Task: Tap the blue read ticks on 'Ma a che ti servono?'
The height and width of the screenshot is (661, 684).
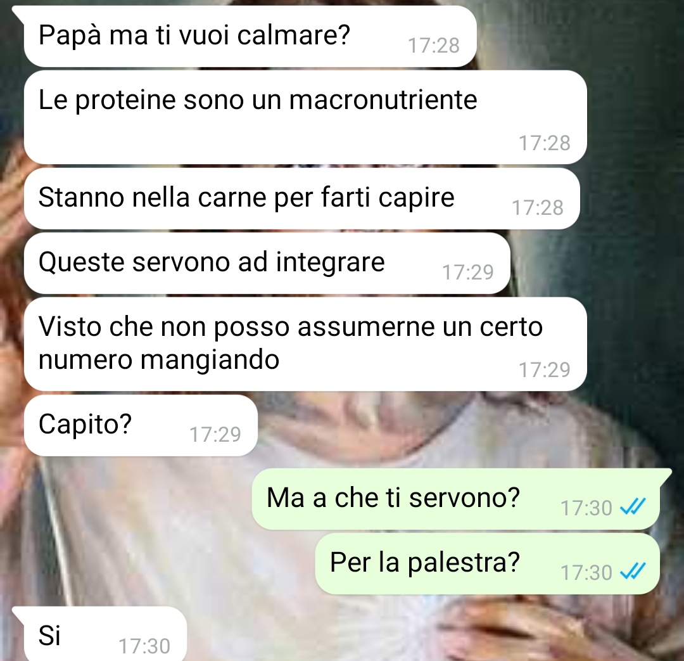Action: click(x=633, y=507)
